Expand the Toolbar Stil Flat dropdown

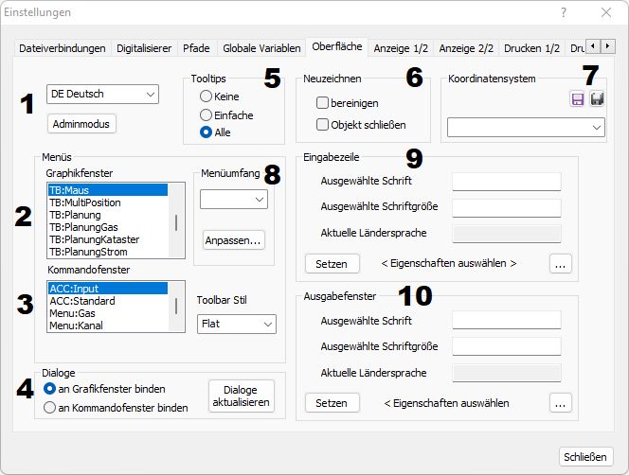tap(236, 325)
